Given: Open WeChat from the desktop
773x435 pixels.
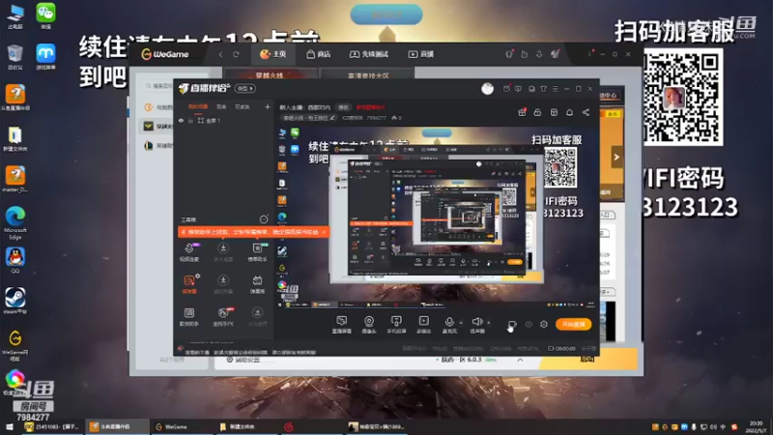Looking at the screenshot, I should (45, 15).
